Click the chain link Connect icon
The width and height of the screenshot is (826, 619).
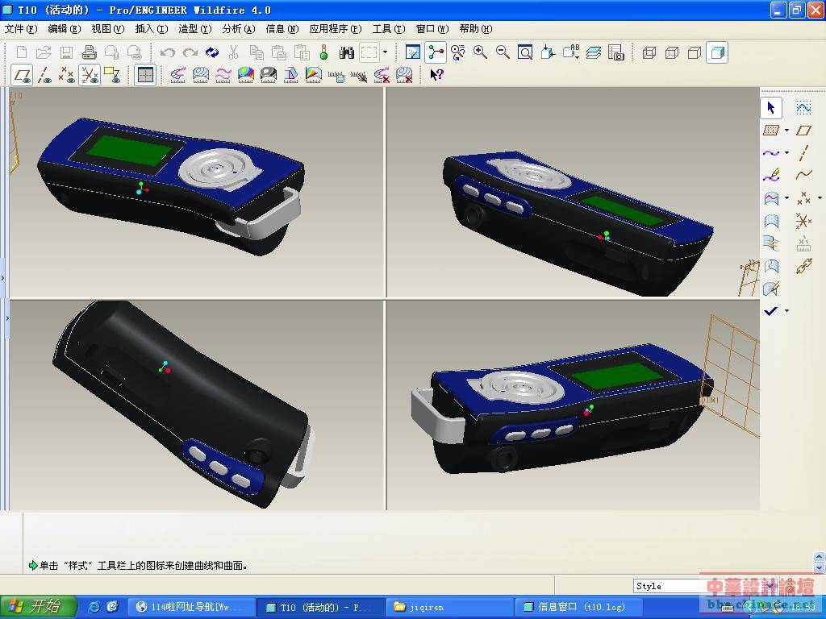tap(803, 266)
